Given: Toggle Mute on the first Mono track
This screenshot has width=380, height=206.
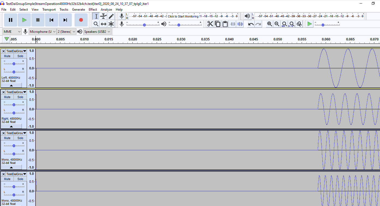Looking at the screenshot, I should point(7,138).
